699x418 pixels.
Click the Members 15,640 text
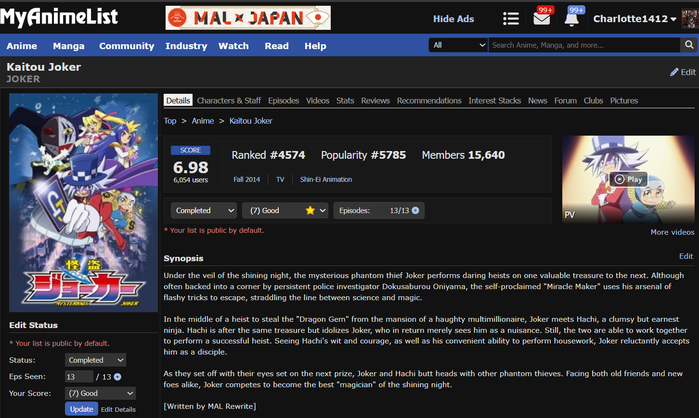464,155
